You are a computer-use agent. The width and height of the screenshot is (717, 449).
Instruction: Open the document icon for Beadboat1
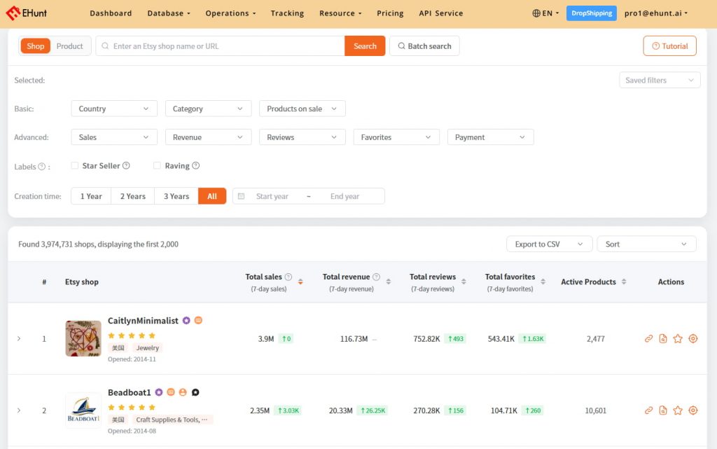point(663,410)
